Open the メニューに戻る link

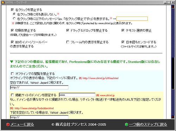(x=22, y=124)
